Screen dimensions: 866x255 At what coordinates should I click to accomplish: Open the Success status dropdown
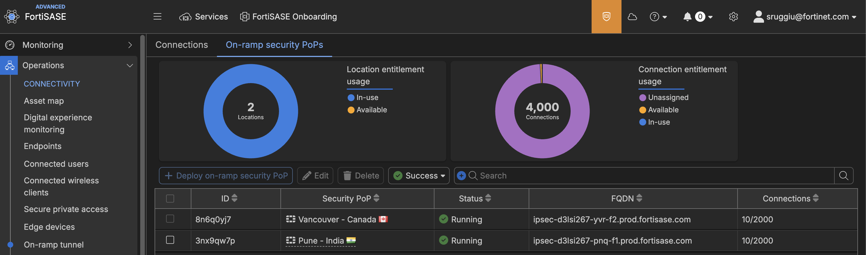tap(419, 176)
